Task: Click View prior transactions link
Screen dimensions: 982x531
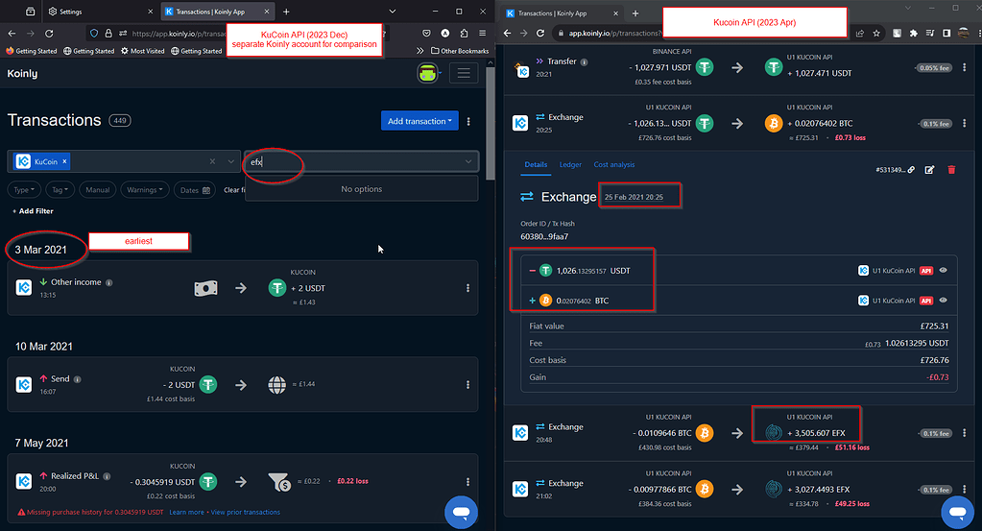Action: coord(246,512)
